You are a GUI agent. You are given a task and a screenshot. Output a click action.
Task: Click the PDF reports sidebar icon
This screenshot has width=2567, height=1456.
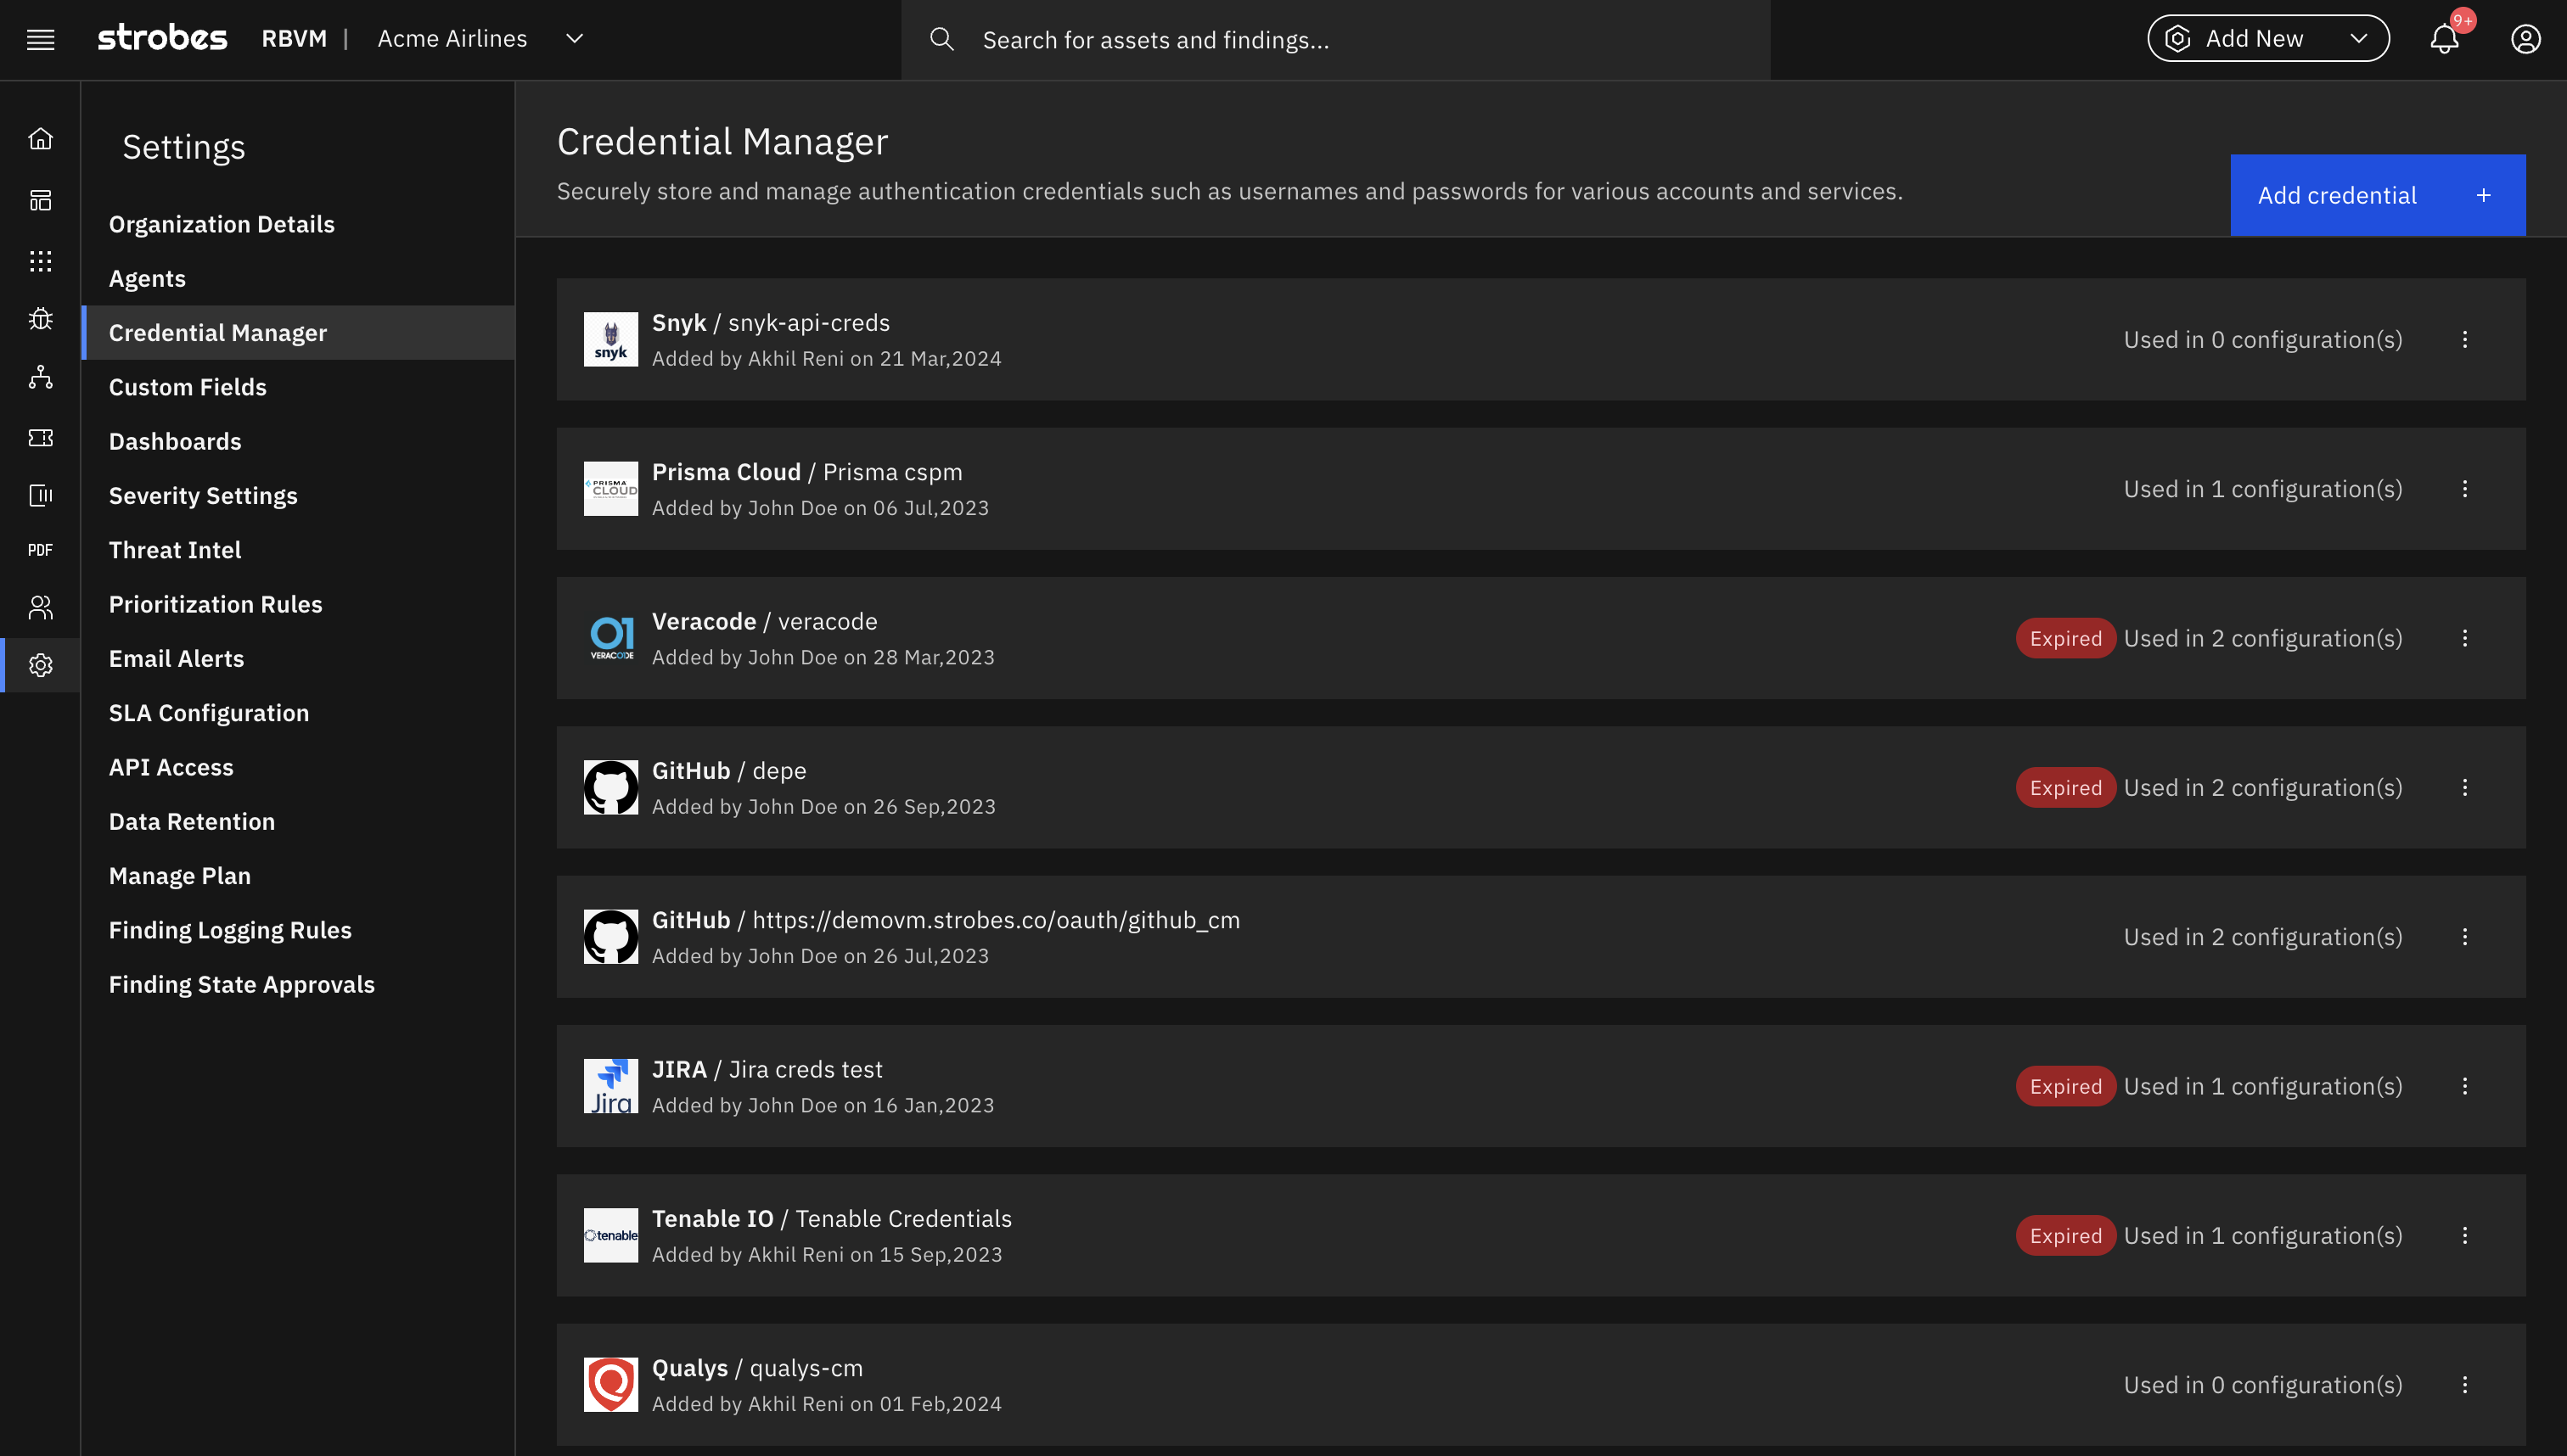pos(40,550)
